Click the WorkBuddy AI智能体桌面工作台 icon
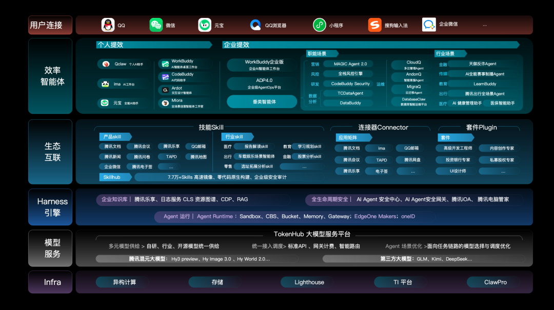Viewport: 554px width, 310px height. point(165,64)
